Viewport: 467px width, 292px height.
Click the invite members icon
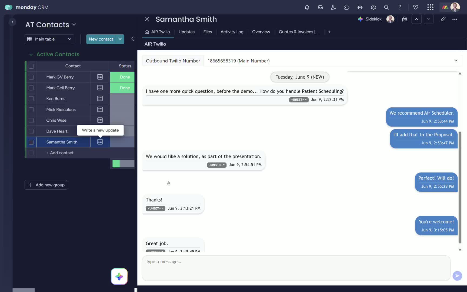coord(333,7)
